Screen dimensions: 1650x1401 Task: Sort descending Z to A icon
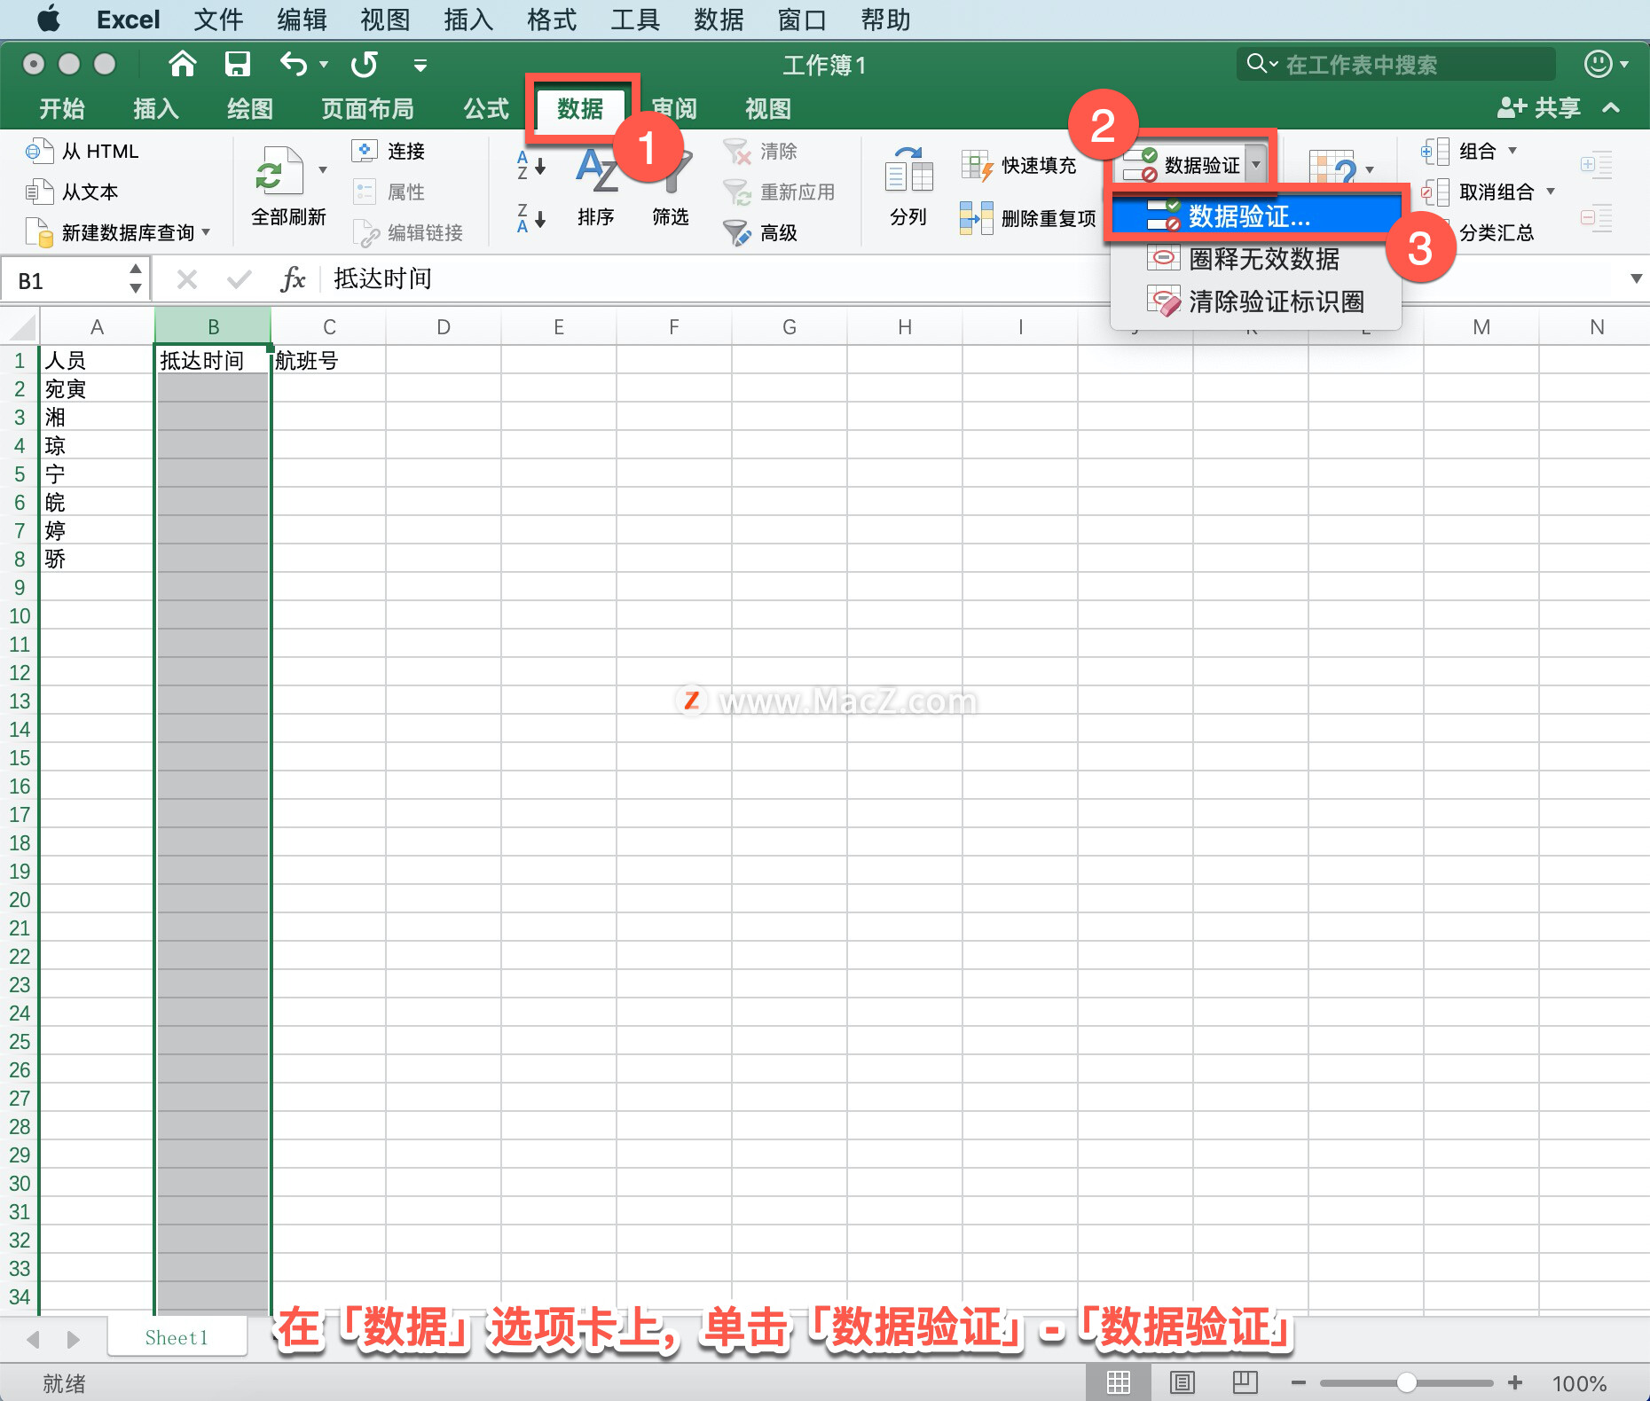pyautogui.click(x=530, y=218)
